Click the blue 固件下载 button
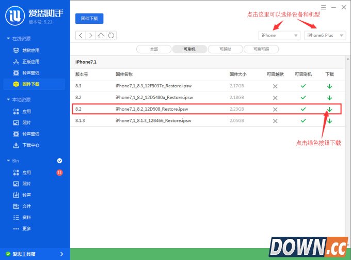Screen dimensions: 351x260 (x=89, y=18)
